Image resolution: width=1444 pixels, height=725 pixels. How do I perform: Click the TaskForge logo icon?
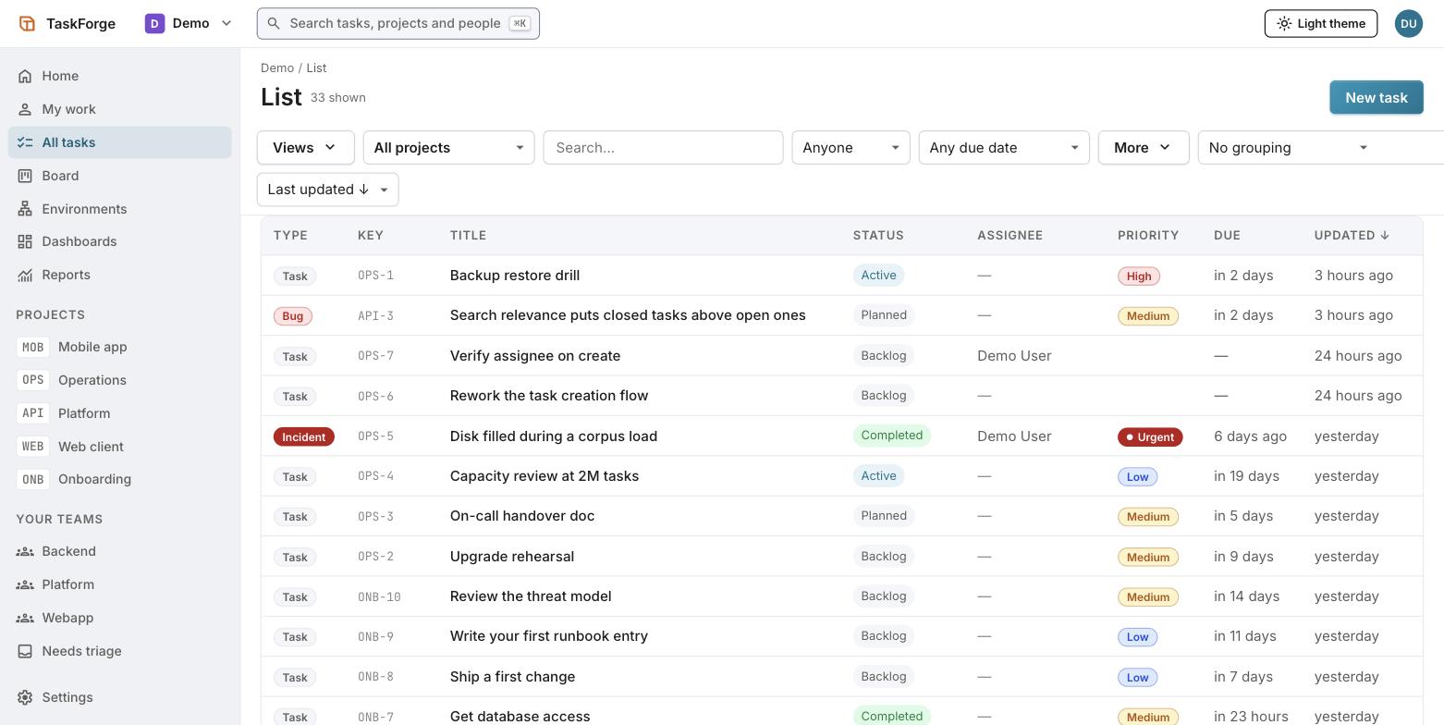(x=27, y=23)
